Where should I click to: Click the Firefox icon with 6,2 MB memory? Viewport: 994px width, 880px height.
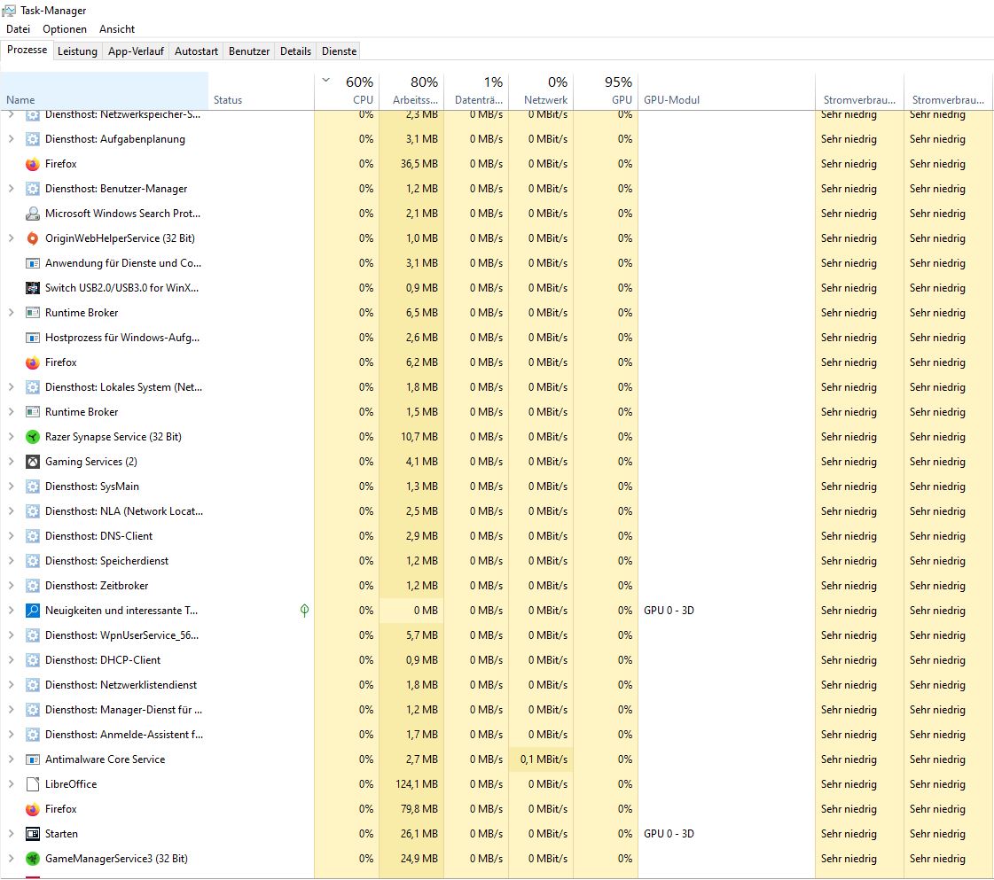click(x=32, y=362)
